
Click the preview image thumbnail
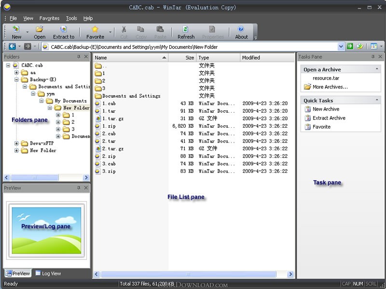tap(46, 230)
